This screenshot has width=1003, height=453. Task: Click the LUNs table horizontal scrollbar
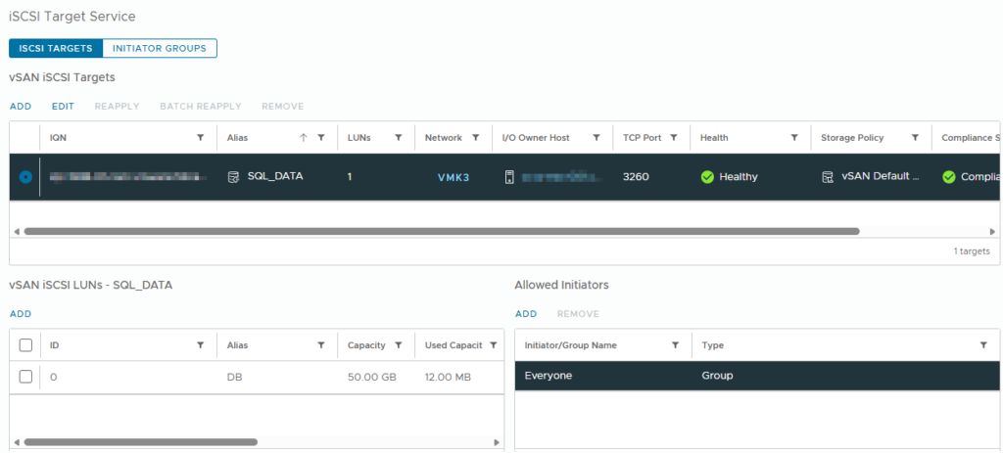point(141,441)
